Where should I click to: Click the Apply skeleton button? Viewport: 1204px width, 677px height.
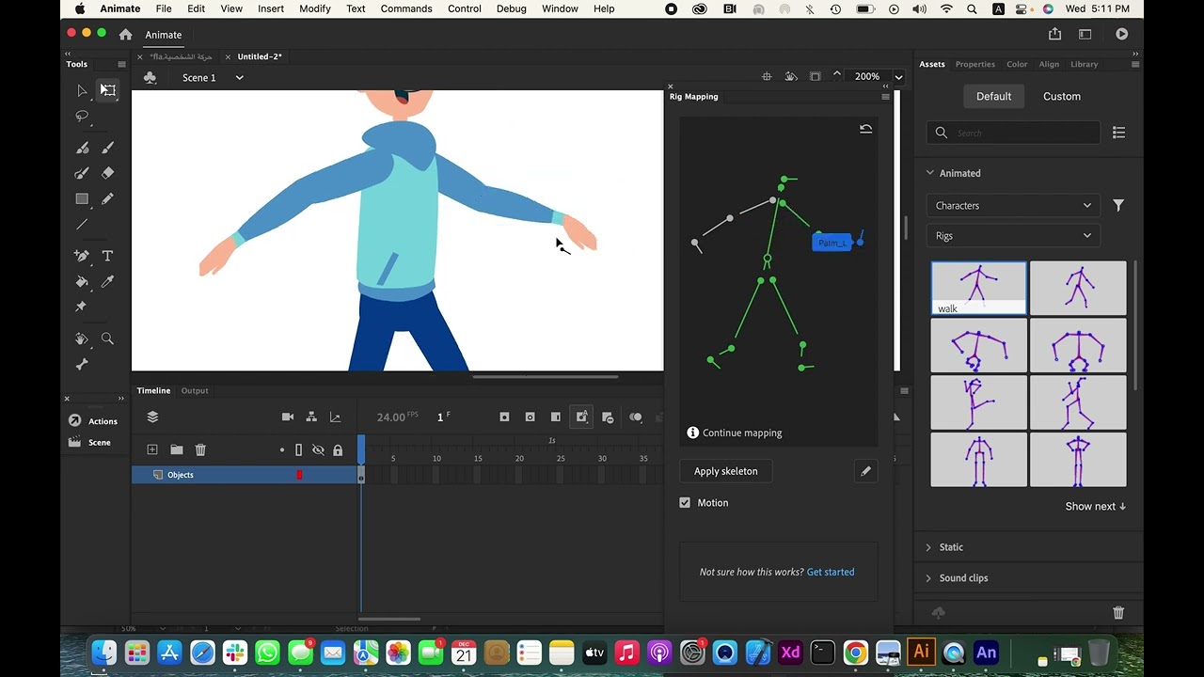coord(726,471)
